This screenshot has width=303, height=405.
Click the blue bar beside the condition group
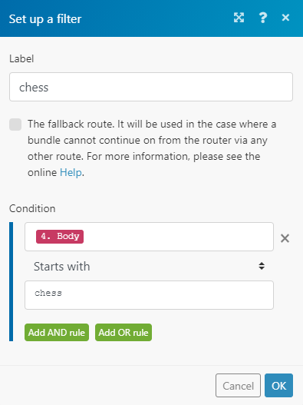[11, 281]
